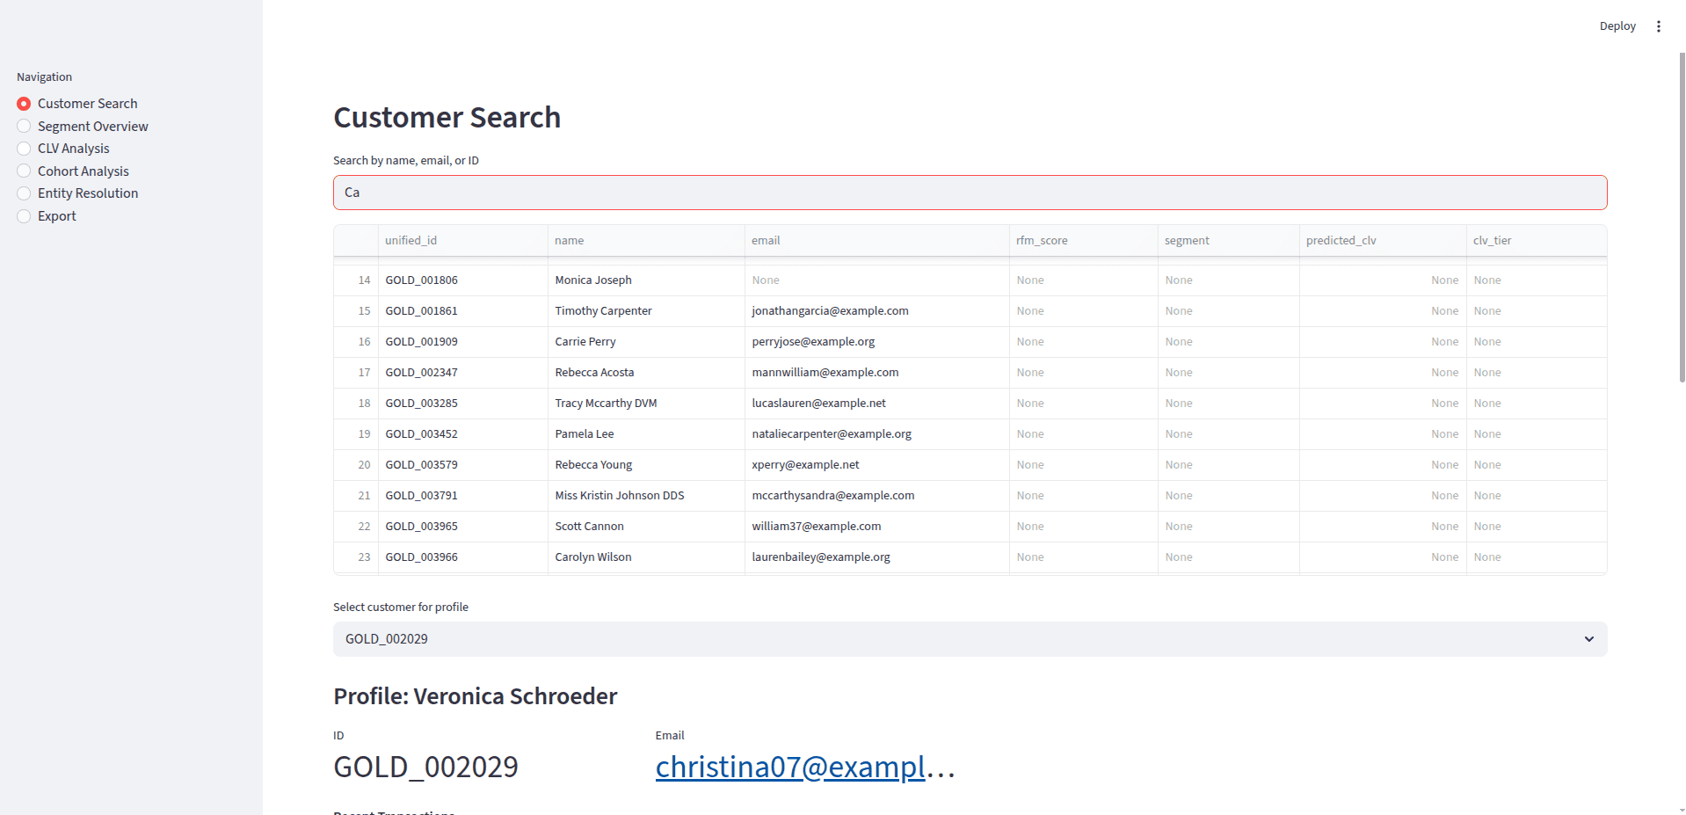Screen dimensions: 1686x815
Task: Open the three-dot overflow menu
Action: pos(1660,25)
